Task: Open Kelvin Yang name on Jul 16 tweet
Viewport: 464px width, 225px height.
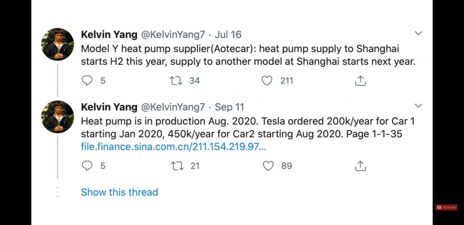Action: coord(109,34)
